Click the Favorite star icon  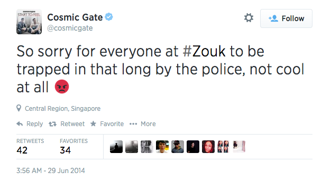(93, 123)
